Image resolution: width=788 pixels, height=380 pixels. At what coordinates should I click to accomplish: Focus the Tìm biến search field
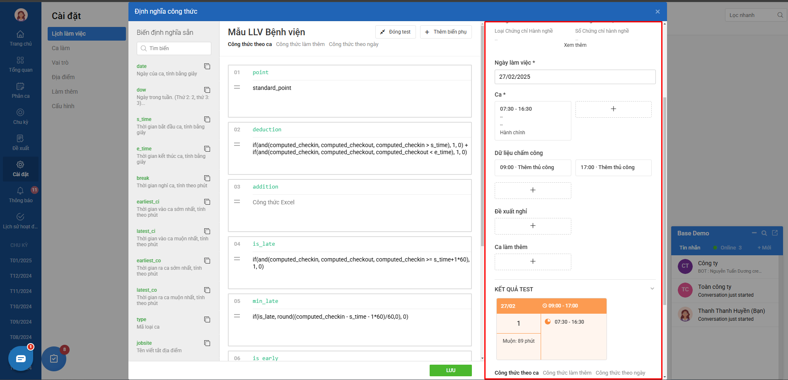174,48
